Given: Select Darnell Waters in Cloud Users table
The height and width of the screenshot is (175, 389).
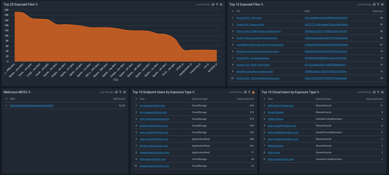Looking at the screenshot, I should point(276,112).
